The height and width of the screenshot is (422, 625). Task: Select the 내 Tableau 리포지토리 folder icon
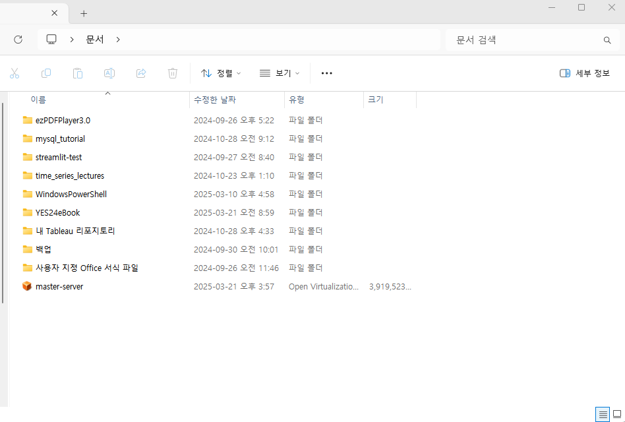[28, 231]
